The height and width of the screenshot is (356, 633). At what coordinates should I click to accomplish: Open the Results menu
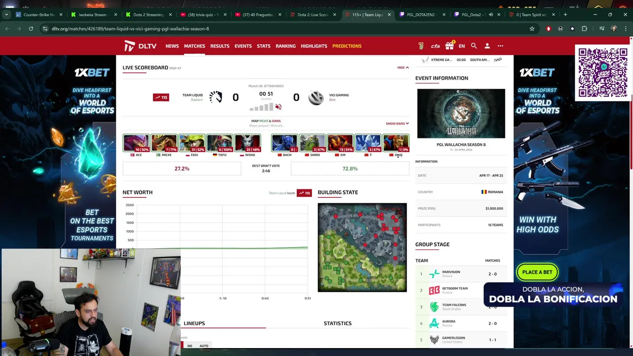220,46
